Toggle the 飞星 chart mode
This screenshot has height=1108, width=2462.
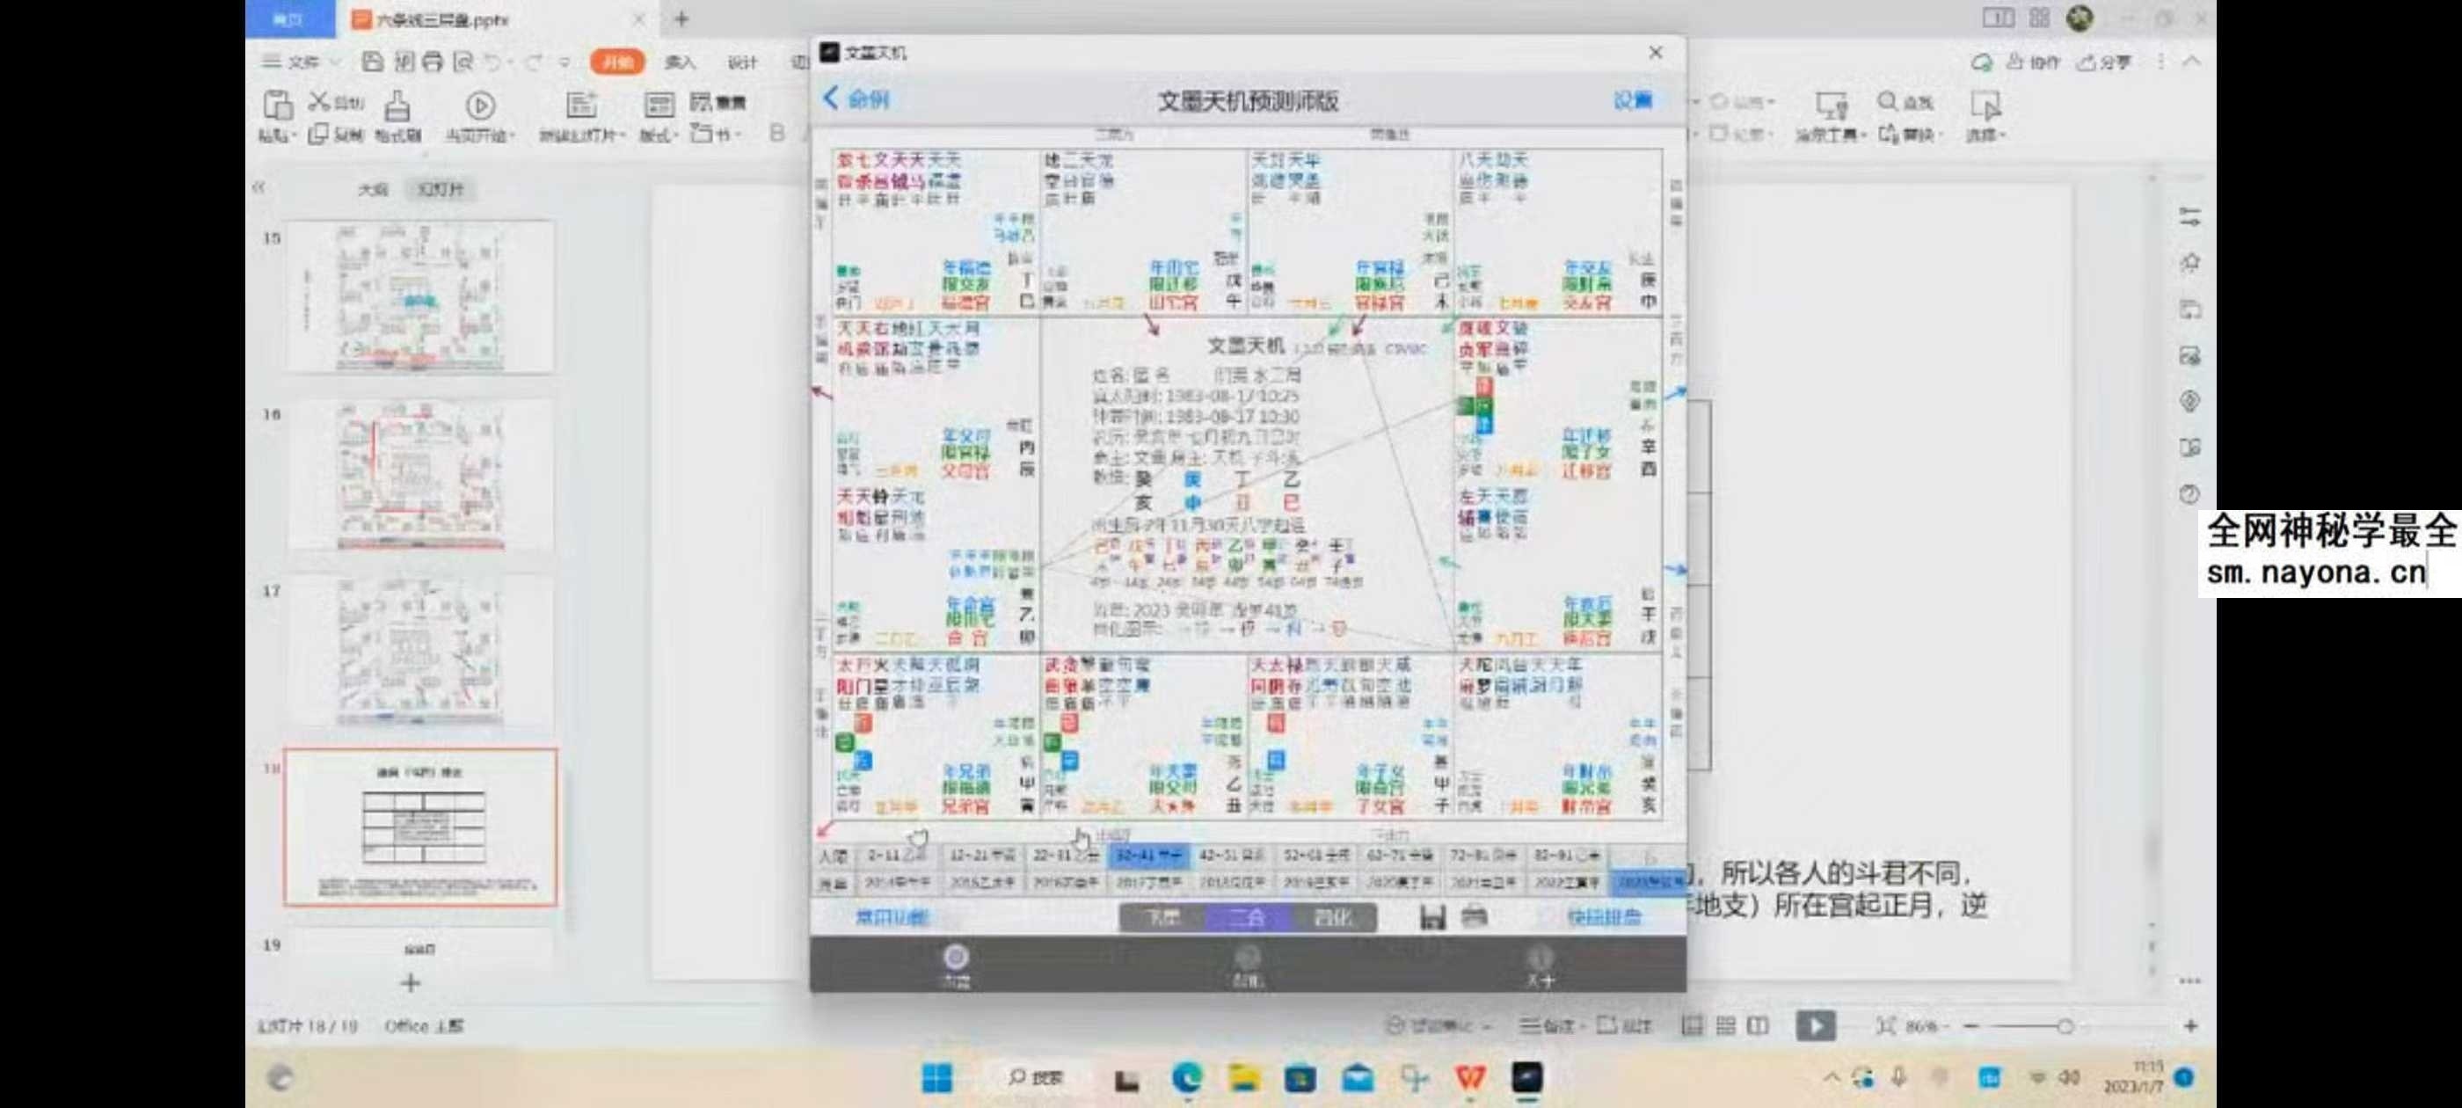[x=1162, y=918]
